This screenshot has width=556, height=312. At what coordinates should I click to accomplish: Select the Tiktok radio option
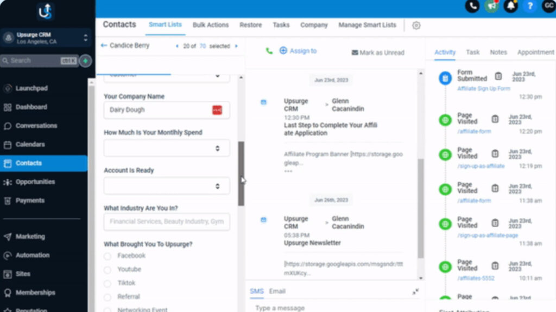coord(108,283)
